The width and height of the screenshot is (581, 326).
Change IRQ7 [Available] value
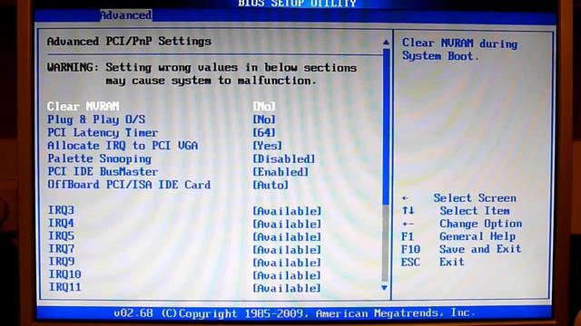point(287,250)
